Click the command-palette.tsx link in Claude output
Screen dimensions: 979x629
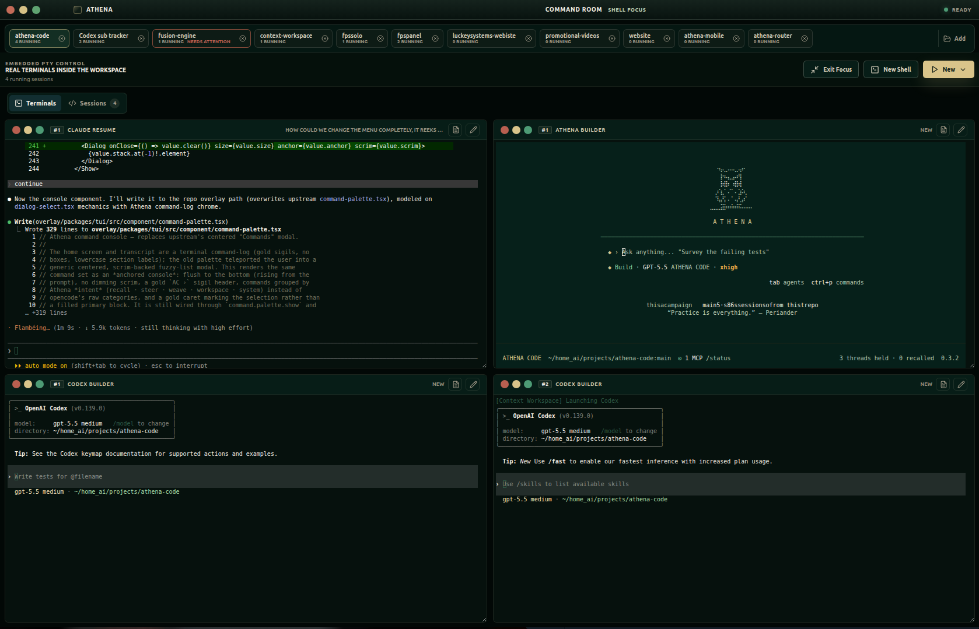352,199
